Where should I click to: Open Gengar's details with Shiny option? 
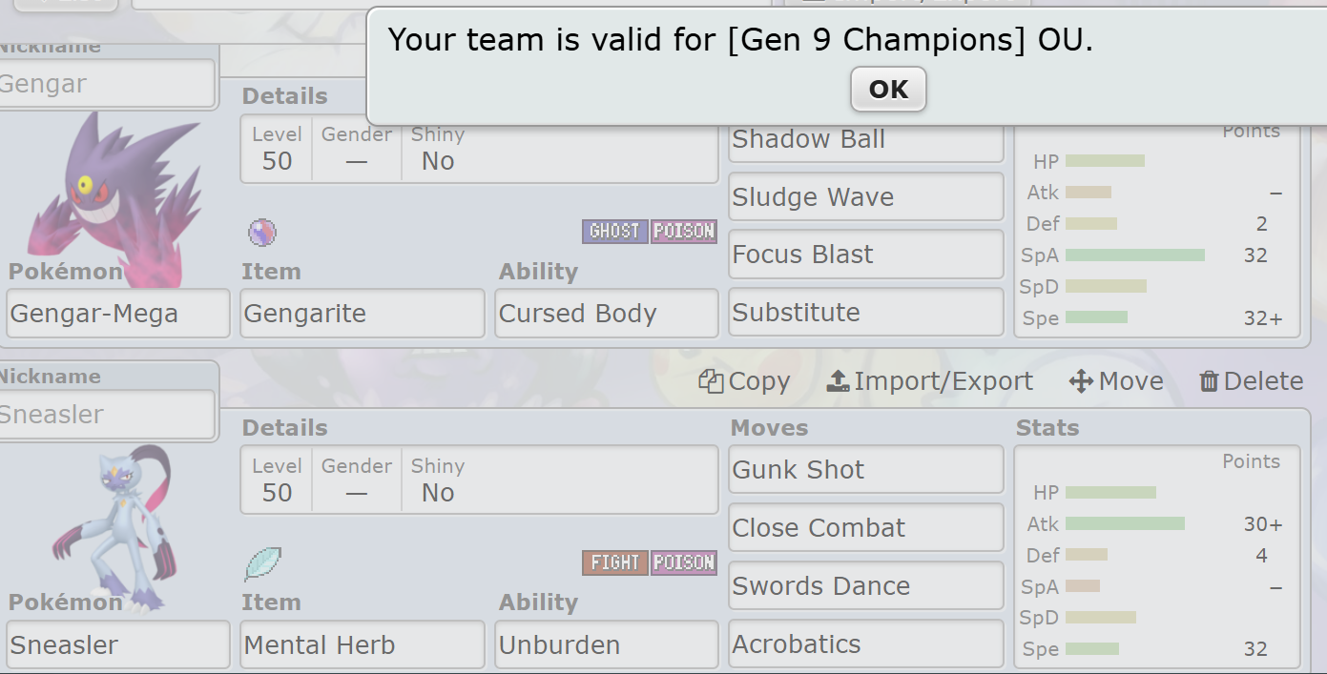click(x=478, y=151)
